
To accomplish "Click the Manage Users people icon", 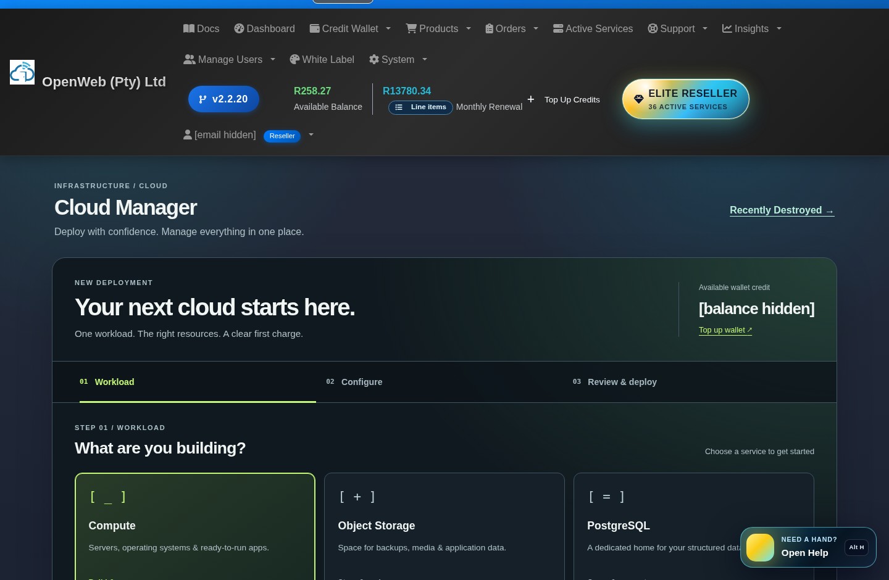I will pos(190,59).
